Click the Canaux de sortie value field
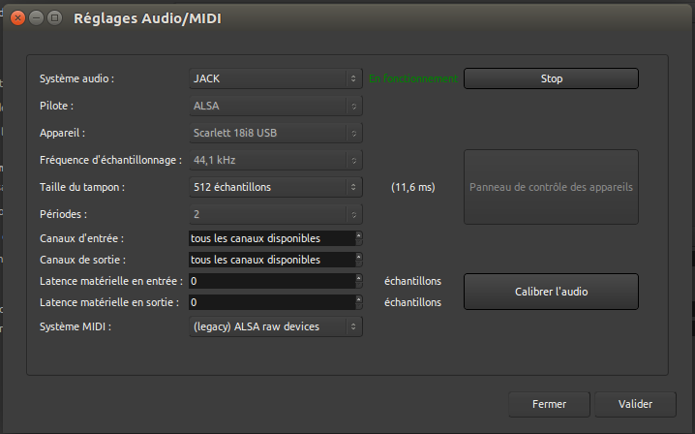The image size is (695, 434). pos(271,260)
